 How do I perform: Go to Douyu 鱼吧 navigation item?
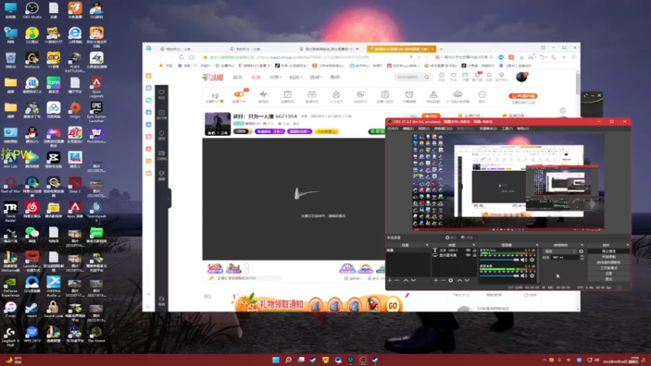335,77
